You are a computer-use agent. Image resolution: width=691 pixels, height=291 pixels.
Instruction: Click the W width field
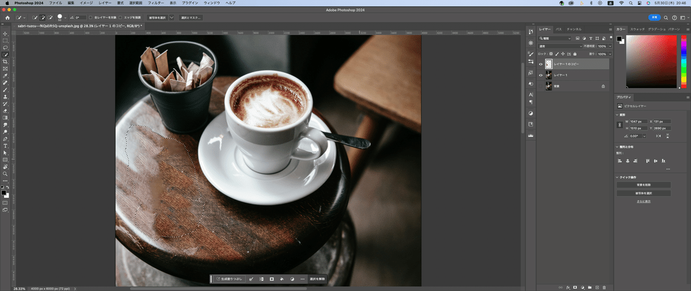(x=638, y=121)
